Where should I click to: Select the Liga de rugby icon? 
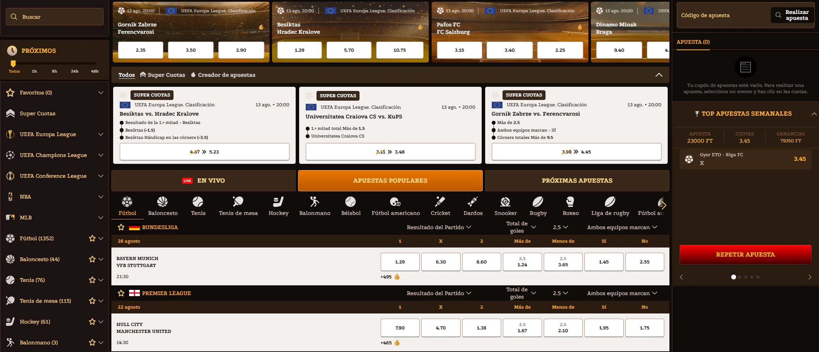click(610, 202)
